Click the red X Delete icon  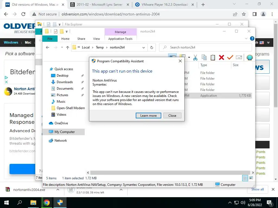[x=222, y=57]
